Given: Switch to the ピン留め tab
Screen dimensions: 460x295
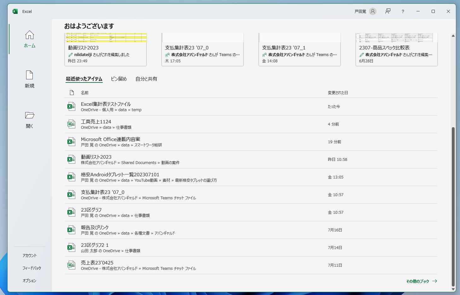Looking at the screenshot, I should pos(119,79).
